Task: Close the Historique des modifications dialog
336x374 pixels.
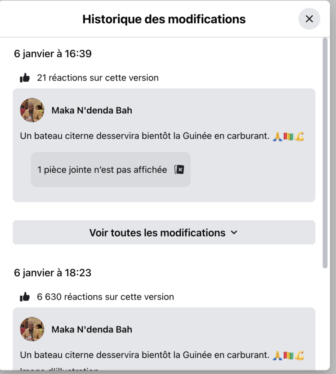Action: click(x=309, y=19)
